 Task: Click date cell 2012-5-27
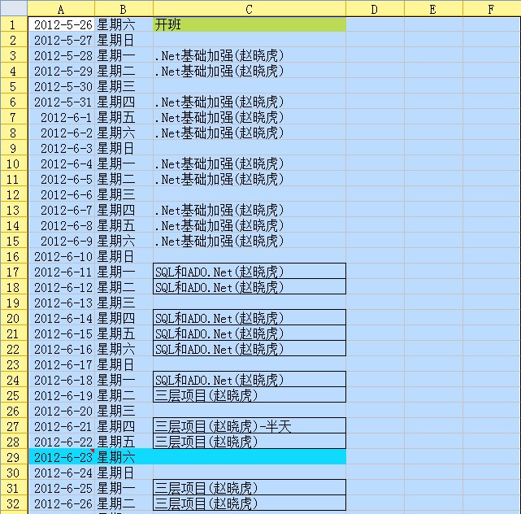pyautogui.click(x=61, y=40)
